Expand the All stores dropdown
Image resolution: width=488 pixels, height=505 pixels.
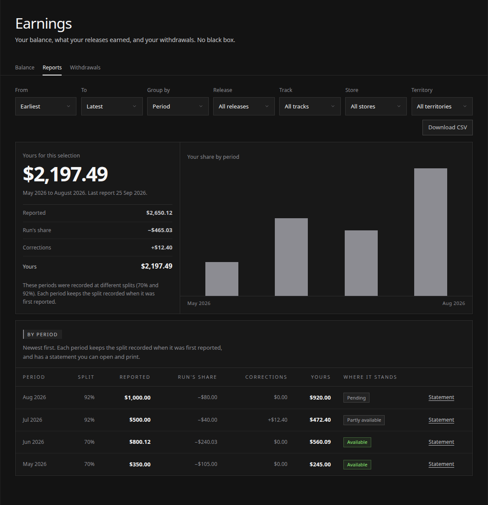[x=376, y=106]
